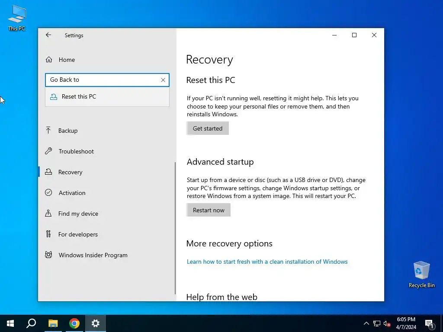Open taskbar Search
The width and height of the screenshot is (443, 332).
click(31, 323)
